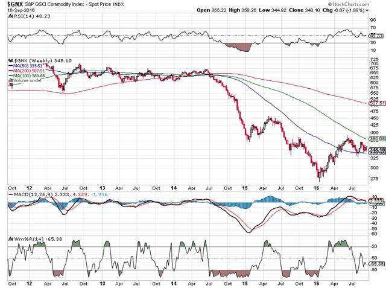Click the MA(50) 339.53 legend entry
This screenshot has width=386, height=288.
[x=25, y=66]
